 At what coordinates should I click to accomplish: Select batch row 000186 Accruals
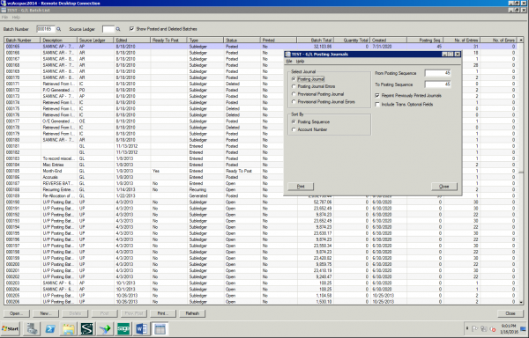(260, 177)
